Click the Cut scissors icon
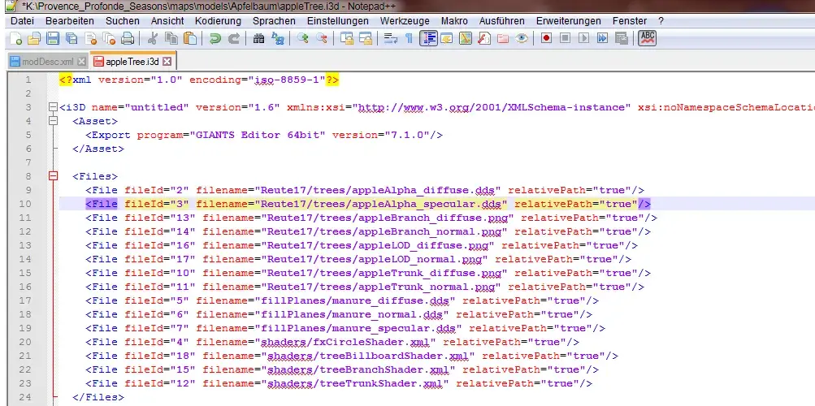815x406 pixels. (152, 38)
